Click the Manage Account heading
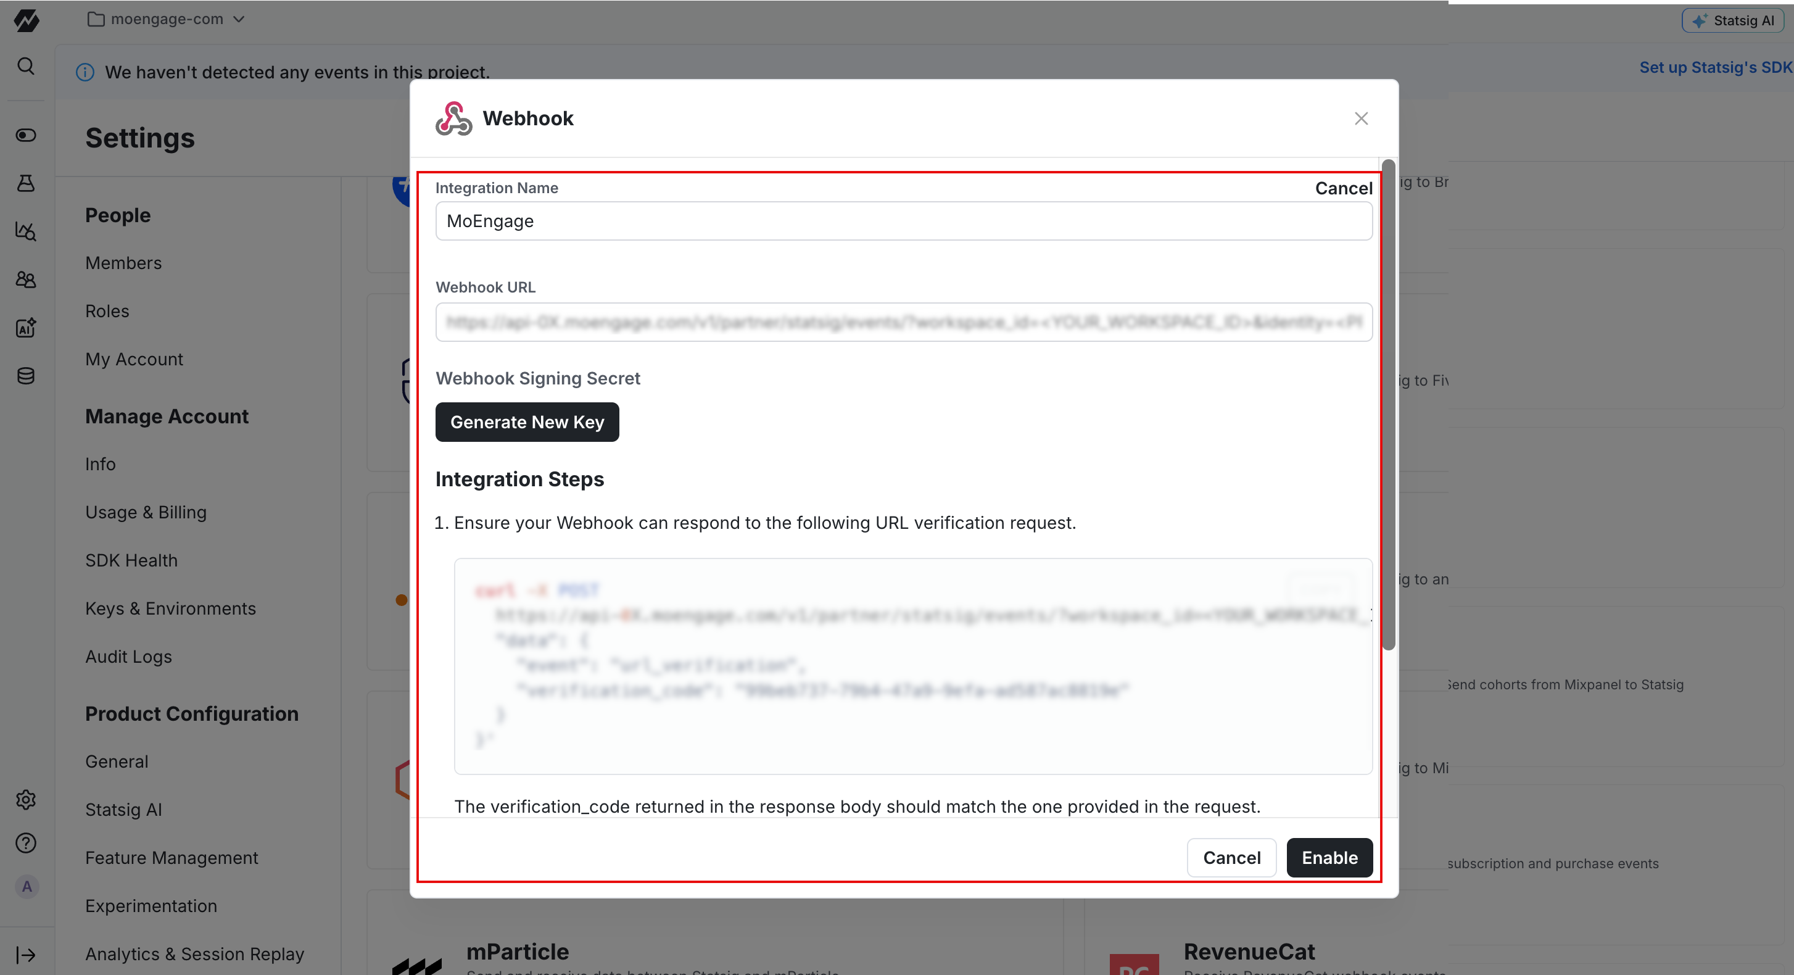This screenshot has height=975, width=1794. (167, 417)
